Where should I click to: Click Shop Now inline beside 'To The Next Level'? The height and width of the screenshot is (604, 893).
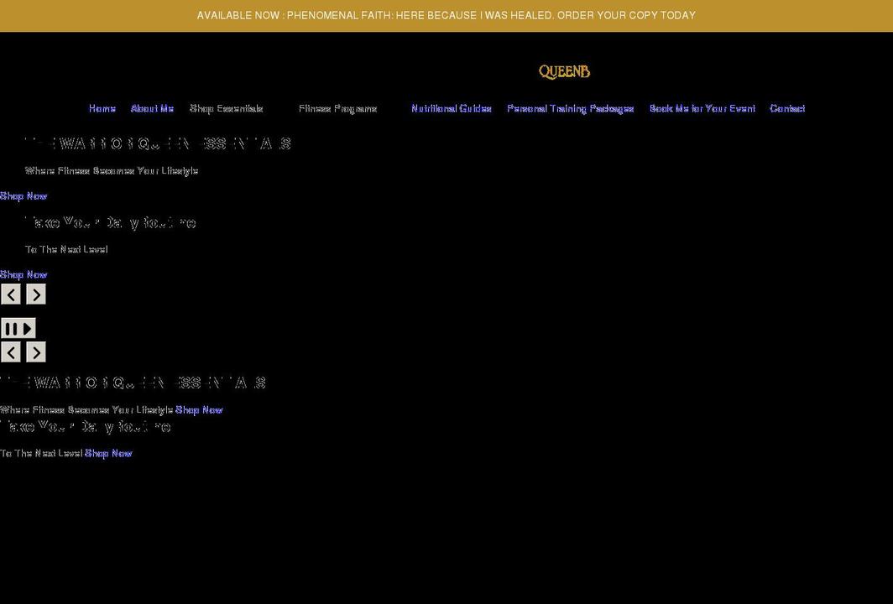[x=108, y=453]
